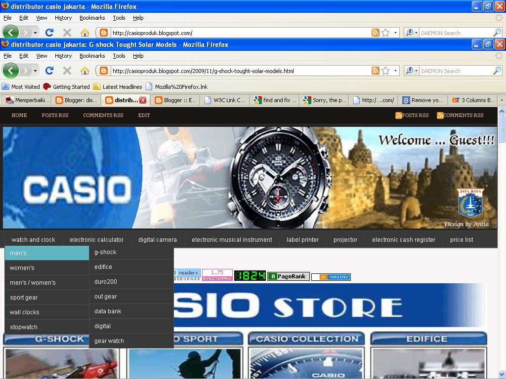Click MySiteRank 1.75 badge
506x379 pixels.
217,275
